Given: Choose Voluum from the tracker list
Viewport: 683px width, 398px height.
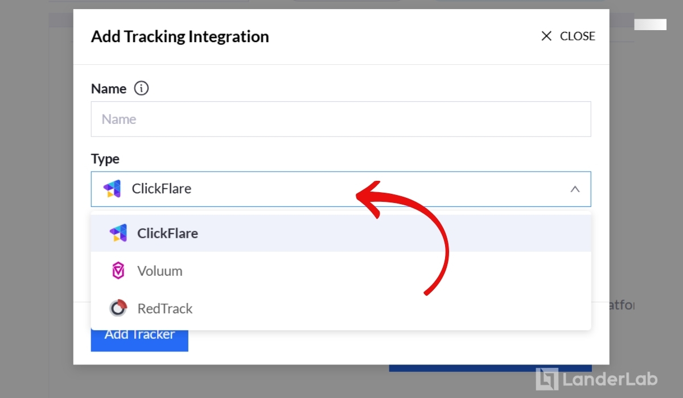Looking at the screenshot, I should tap(341, 271).
